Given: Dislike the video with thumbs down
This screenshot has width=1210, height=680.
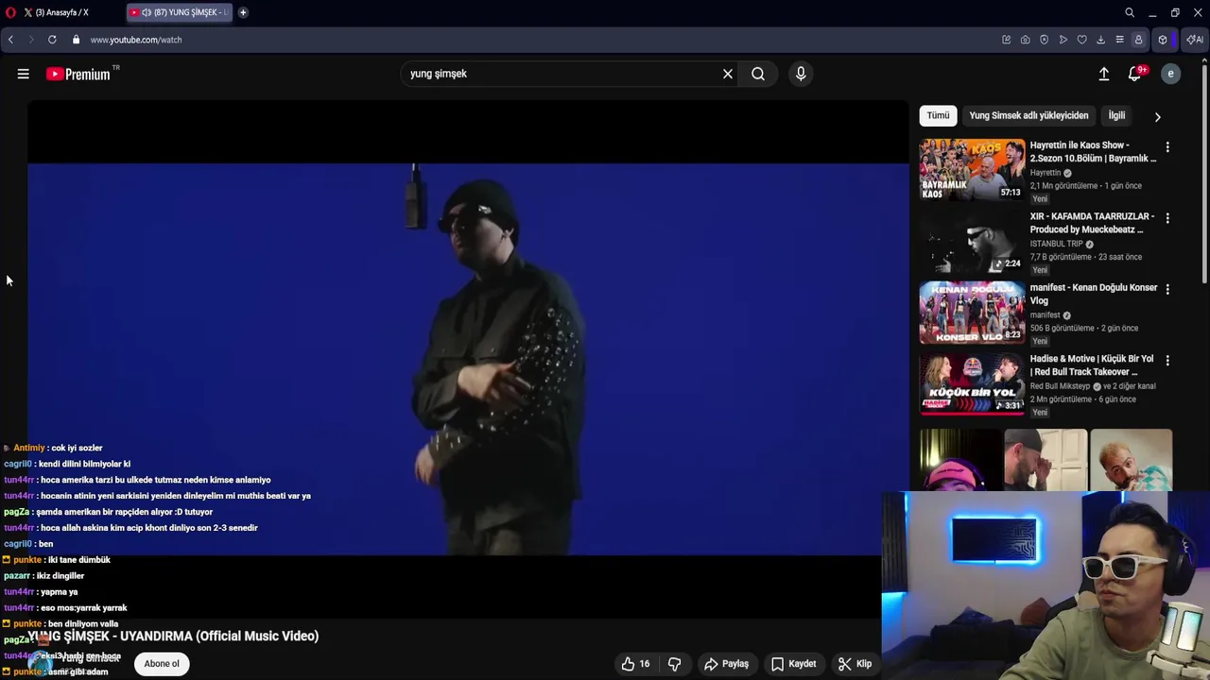Looking at the screenshot, I should (x=674, y=664).
